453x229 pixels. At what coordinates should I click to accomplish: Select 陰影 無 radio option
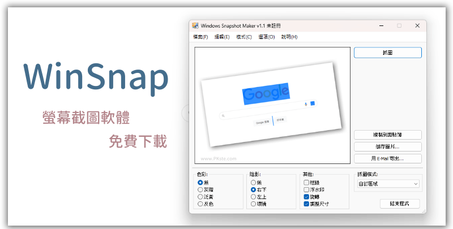(257, 183)
